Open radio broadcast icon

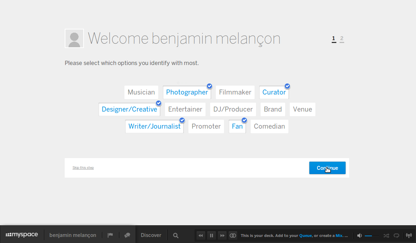pos(409,235)
